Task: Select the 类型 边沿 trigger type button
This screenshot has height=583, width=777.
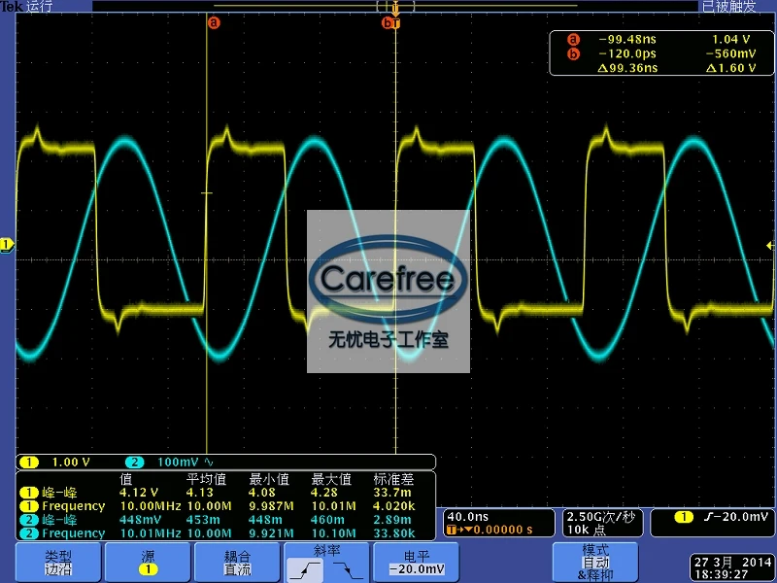Action: click(58, 563)
